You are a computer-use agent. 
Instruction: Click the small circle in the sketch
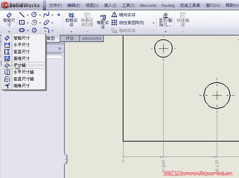click(163, 49)
